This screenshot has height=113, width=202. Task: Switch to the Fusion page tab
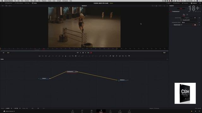click(x=101, y=111)
